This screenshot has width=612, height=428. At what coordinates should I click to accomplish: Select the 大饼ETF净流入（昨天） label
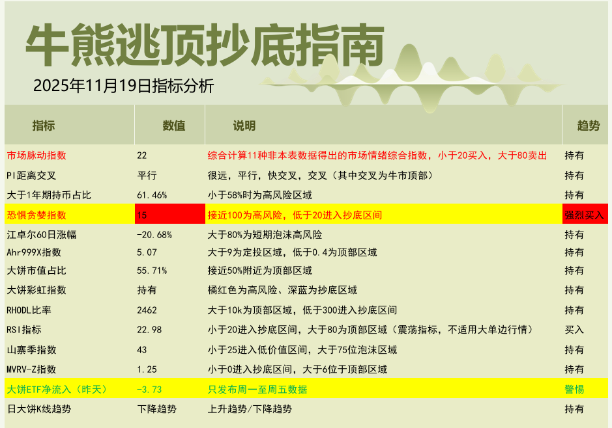57,389
